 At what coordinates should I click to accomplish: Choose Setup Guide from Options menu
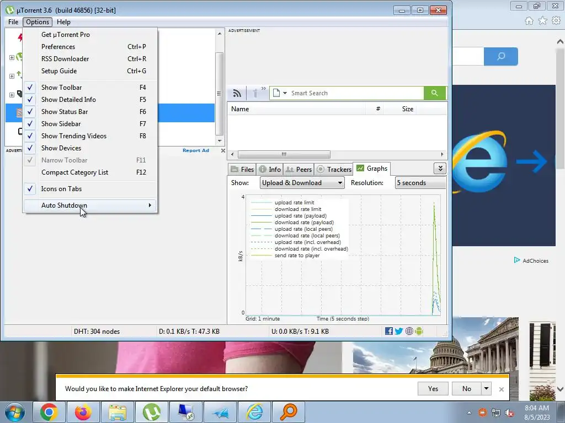90,71
